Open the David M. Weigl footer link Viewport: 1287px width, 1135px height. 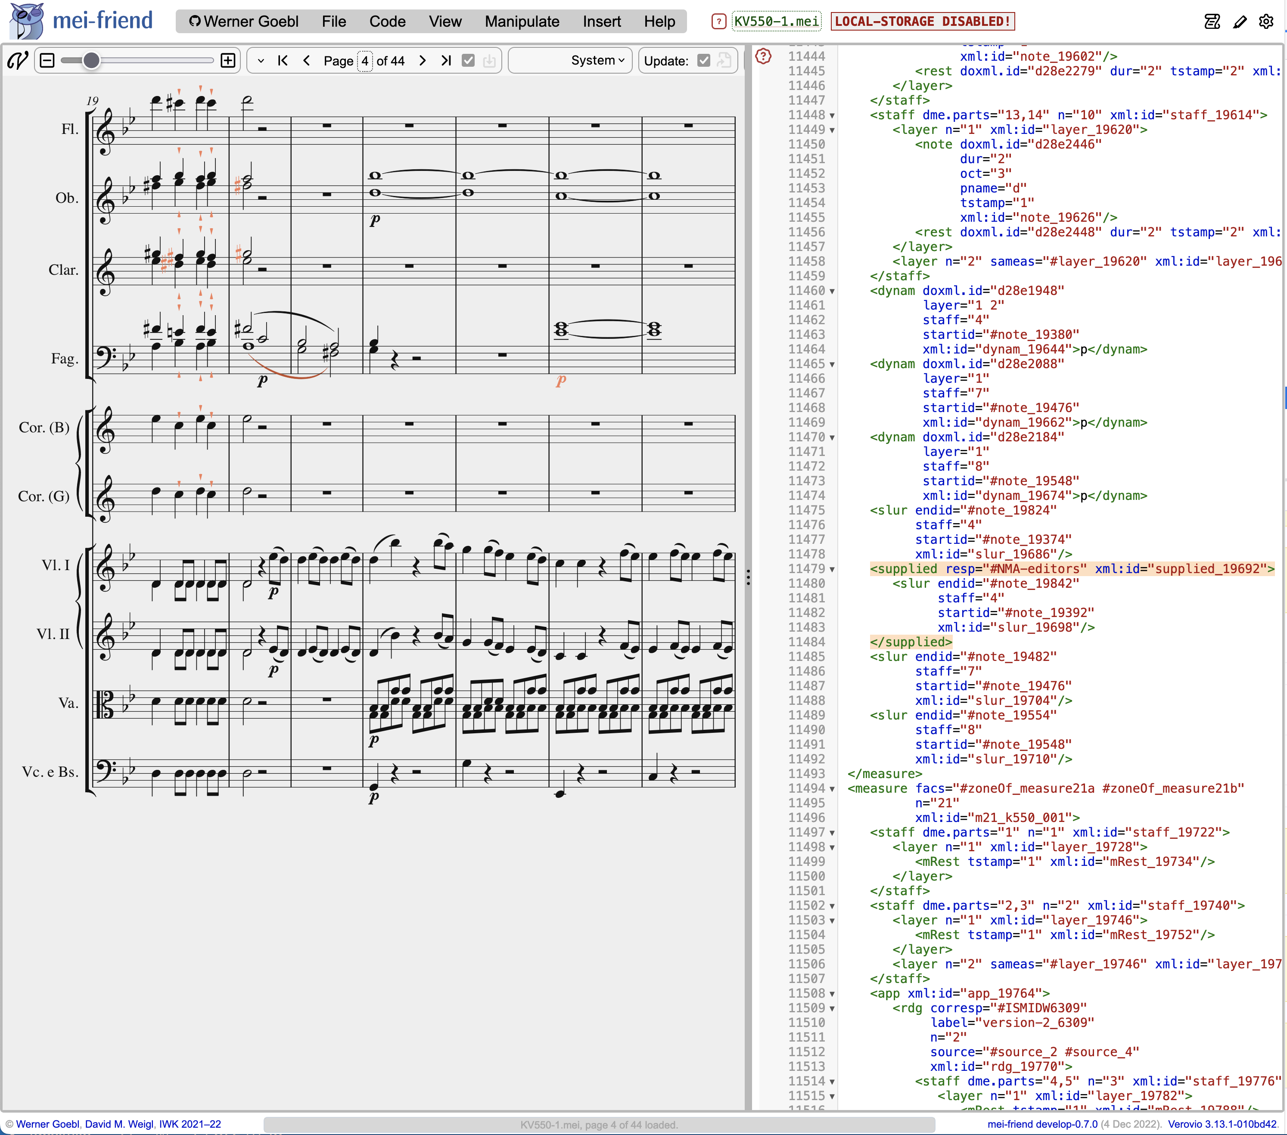pos(119,1124)
